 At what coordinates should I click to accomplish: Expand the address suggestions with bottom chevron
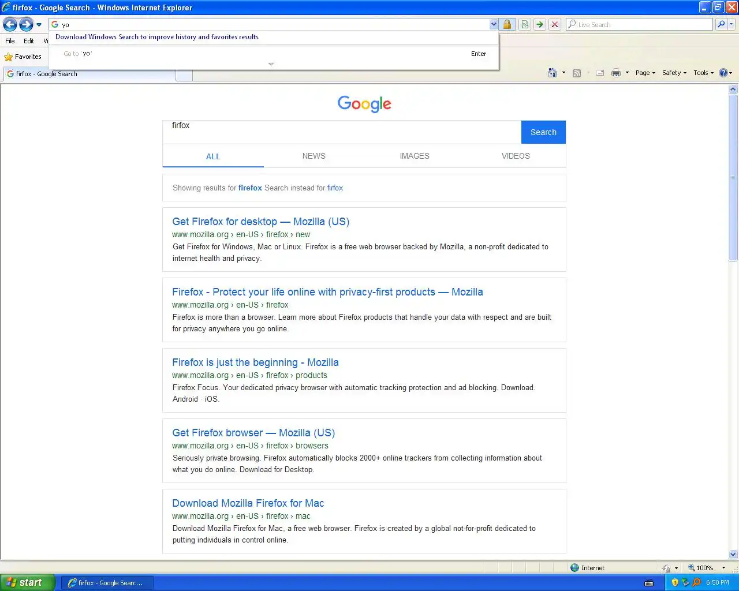coord(271,64)
